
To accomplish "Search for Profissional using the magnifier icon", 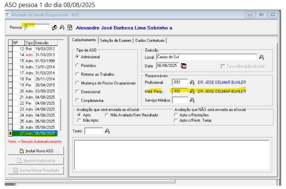I will [192, 82].
